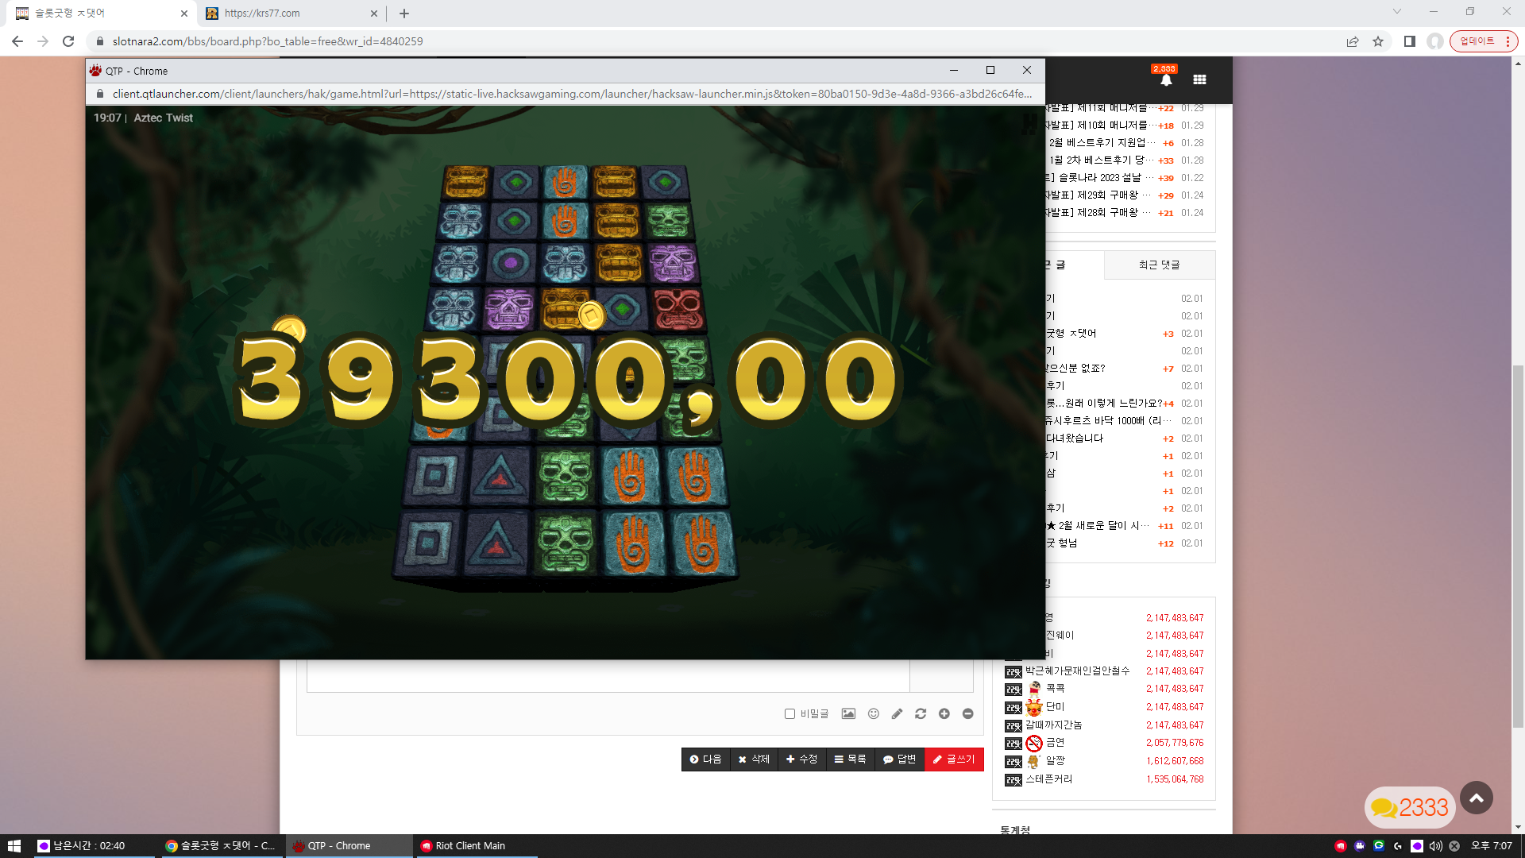The image size is (1525, 858).
Task: Click the 단미 ranking name
Action: (1055, 707)
